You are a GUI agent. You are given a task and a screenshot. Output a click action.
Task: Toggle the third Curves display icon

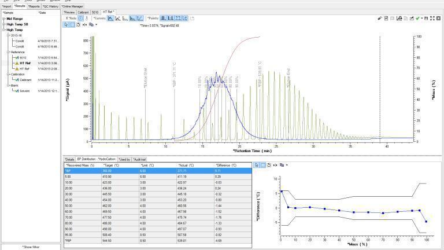[125, 19]
